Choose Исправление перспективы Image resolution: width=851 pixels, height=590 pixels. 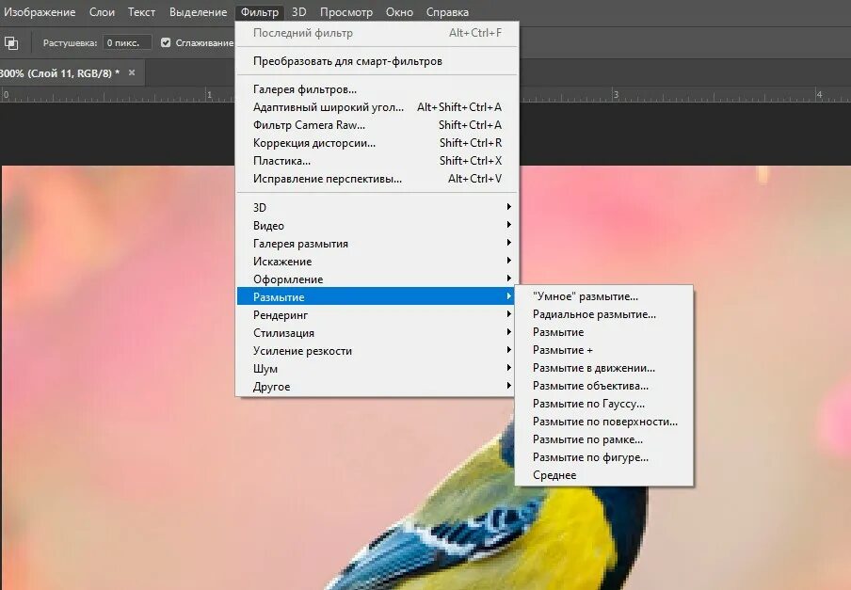pyautogui.click(x=377, y=179)
